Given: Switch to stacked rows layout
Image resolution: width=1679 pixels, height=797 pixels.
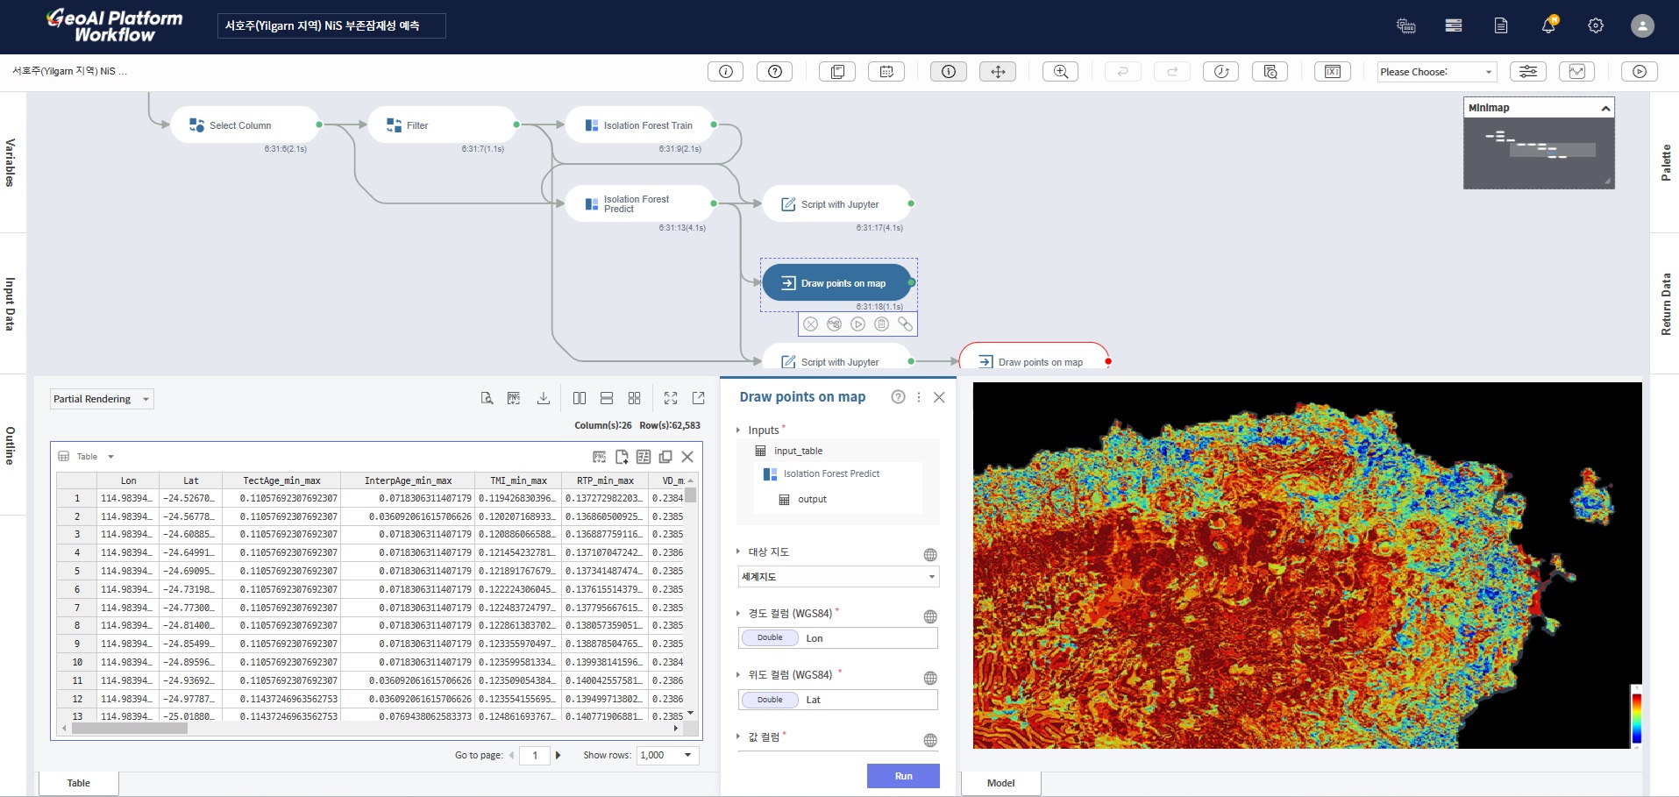Looking at the screenshot, I should pyautogui.click(x=607, y=398).
